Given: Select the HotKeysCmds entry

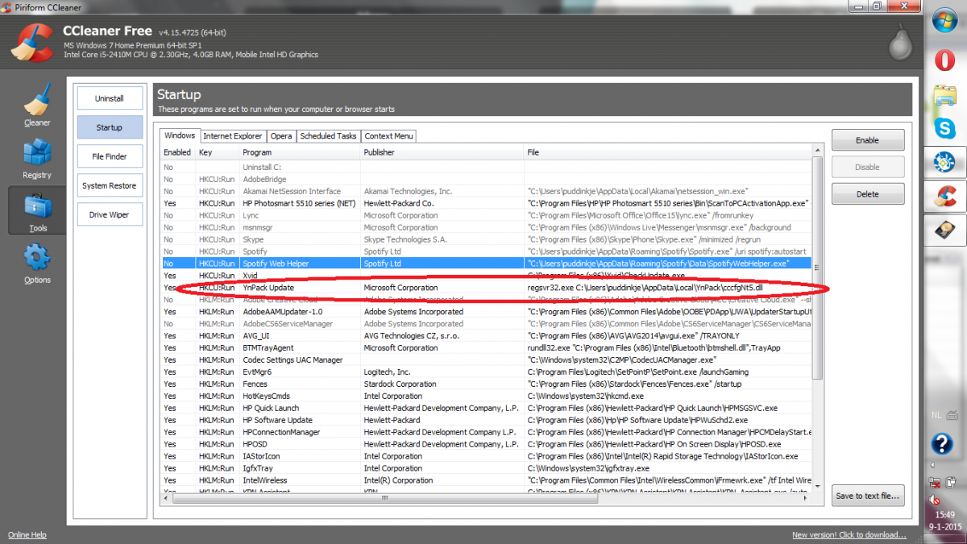Looking at the screenshot, I should (x=485, y=396).
